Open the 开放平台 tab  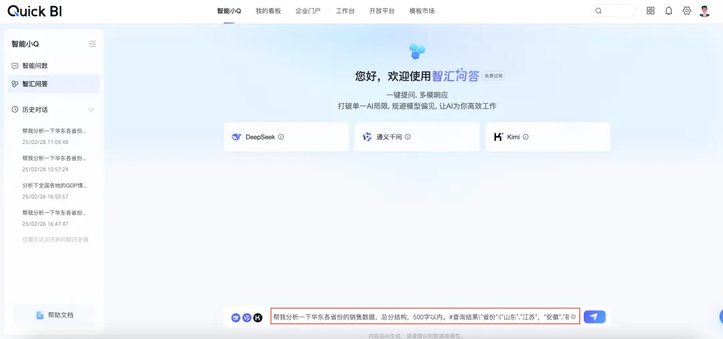[x=382, y=11]
